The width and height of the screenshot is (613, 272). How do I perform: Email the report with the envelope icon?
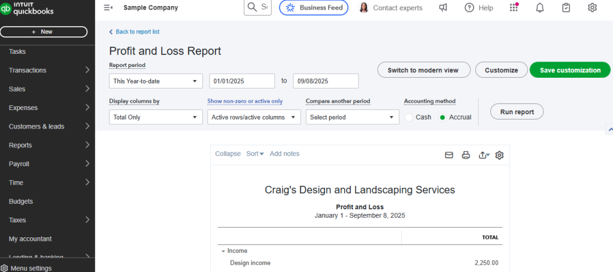(449, 155)
